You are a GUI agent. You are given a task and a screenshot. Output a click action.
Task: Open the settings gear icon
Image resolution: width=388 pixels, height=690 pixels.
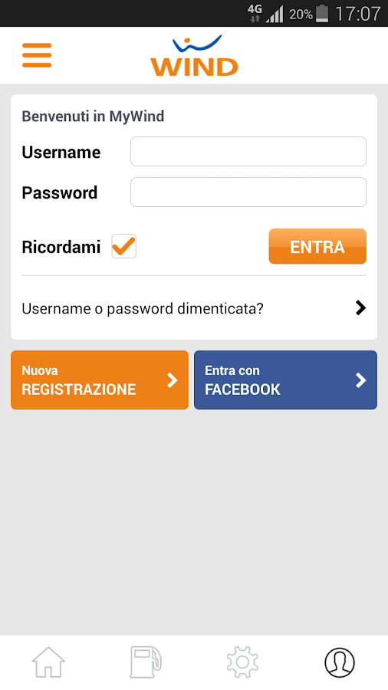[242, 662]
